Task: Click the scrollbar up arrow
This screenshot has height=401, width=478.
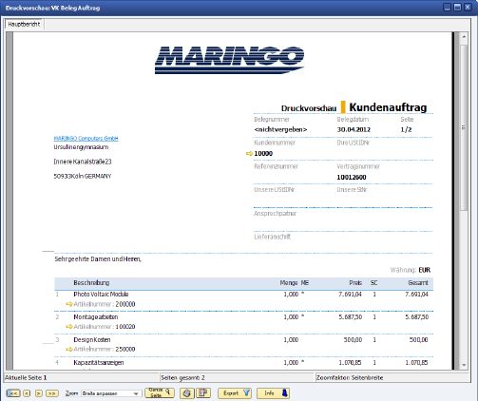Action: [464, 37]
